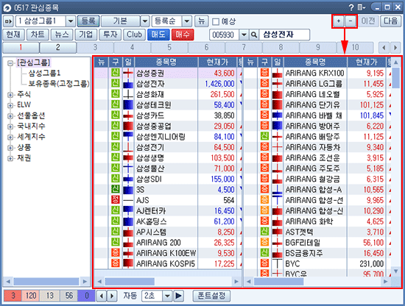Screen dimensions: 405x306
Task: Switch to tab 1
Action: (21, 48)
